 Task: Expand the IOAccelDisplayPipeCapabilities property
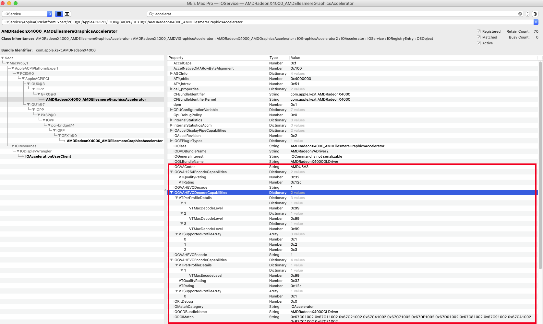171,130
